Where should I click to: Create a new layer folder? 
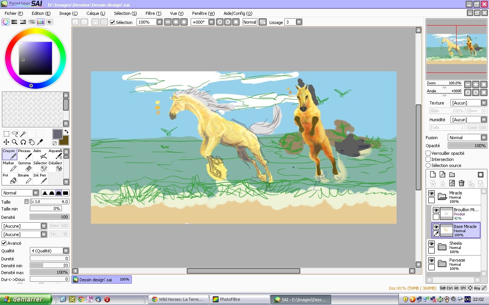452,175
